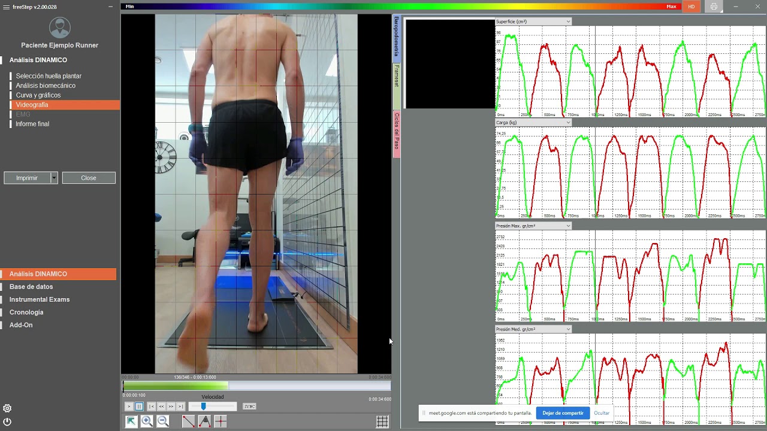Step backward with rewind button
Image resolution: width=767 pixels, height=431 pixels.
click(161, 406)
